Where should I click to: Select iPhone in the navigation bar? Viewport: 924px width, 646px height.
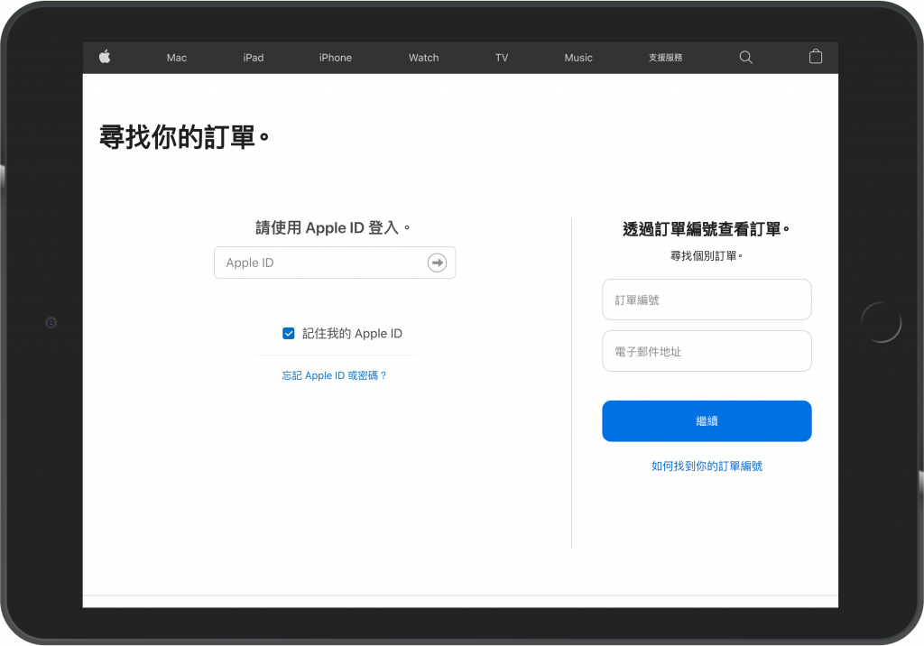click(x=336, y=58)
